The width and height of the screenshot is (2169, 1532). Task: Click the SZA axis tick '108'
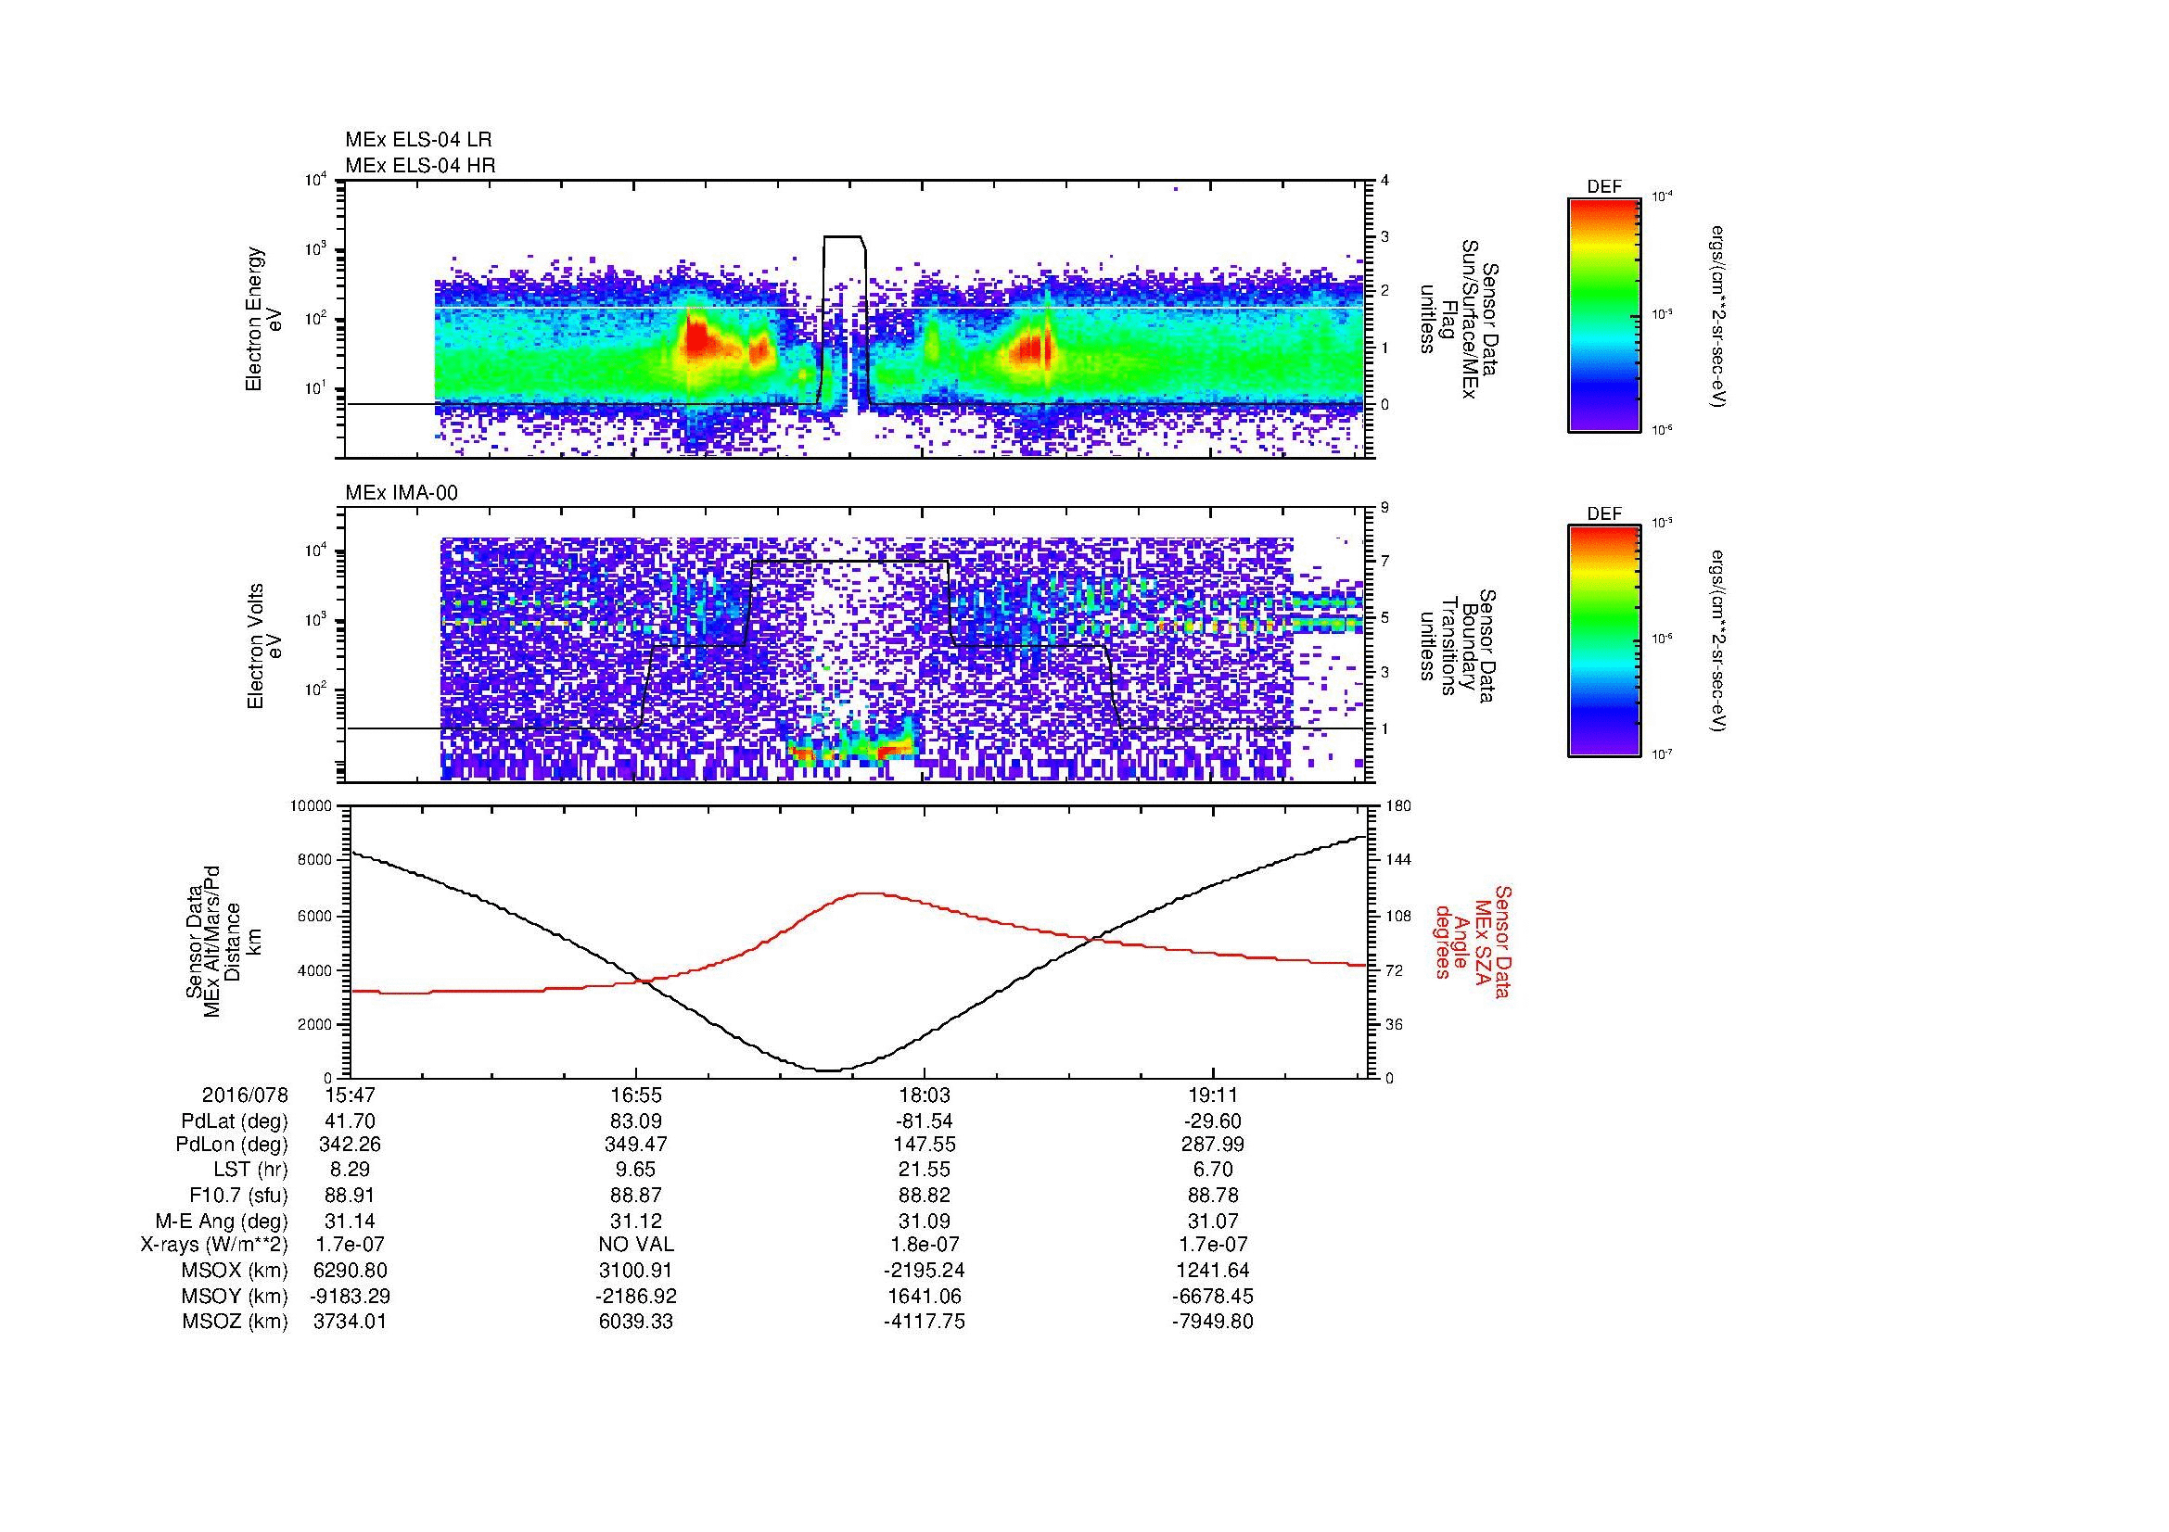point(1400,916)
